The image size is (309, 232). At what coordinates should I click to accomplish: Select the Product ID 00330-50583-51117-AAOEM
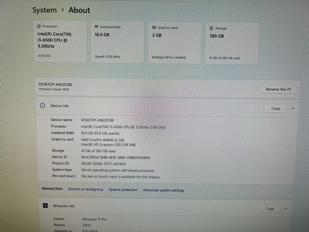[x=104, y=164]
